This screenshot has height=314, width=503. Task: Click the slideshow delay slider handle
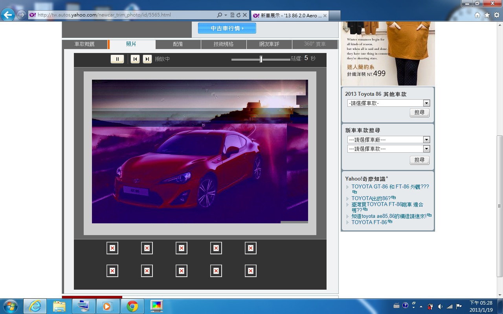[261, 59]
